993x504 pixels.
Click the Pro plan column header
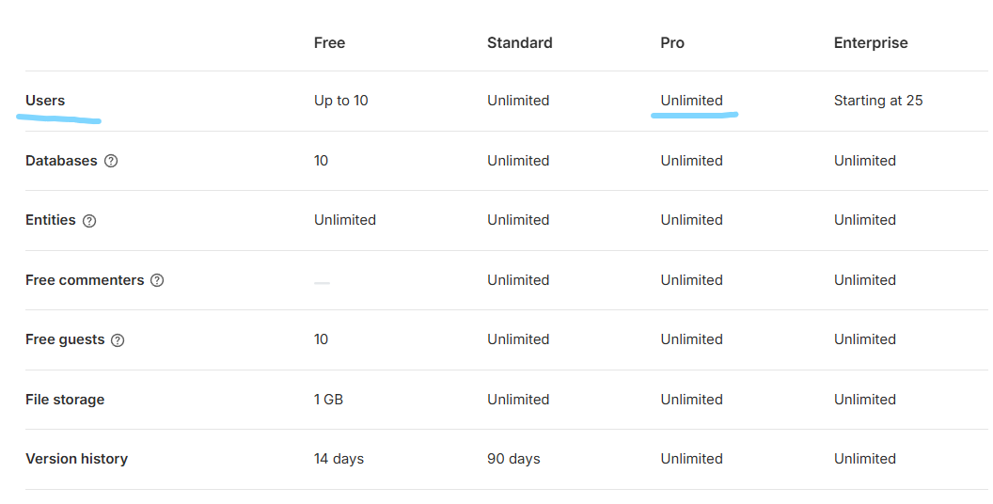coord(672,43)
